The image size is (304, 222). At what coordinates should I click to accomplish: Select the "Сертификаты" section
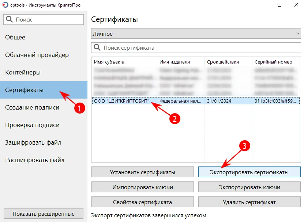(x=27, y=90)
